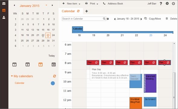This screenshot has height=109, width=178.
Task: Switch to day view icon
Action: [14, 65]
